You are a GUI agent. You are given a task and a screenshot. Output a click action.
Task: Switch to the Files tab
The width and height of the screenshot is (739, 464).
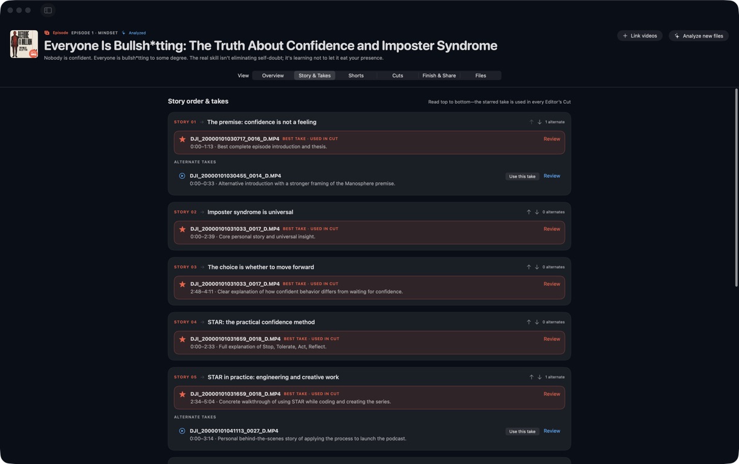point(481,76)
